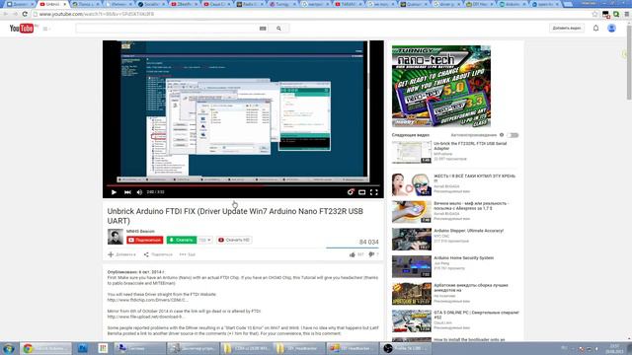The width and height of the screenshot is (632, 355).
Task: Click the search magnifier button
Action: pyautogui.click(x=278, y=29)
